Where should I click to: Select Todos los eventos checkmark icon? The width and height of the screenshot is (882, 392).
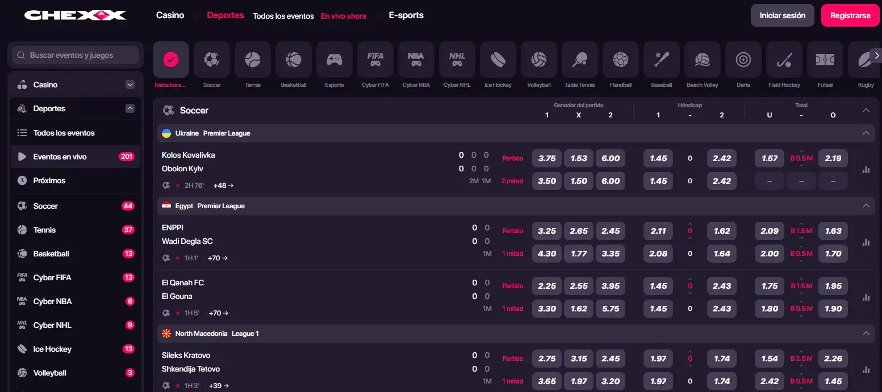pos(171,60)
